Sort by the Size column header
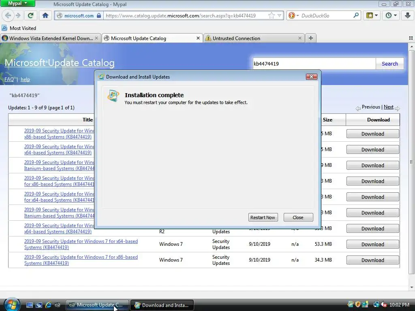Image resolution: width=415 pixels, height=311 pixels. click(x=327, y=120)
